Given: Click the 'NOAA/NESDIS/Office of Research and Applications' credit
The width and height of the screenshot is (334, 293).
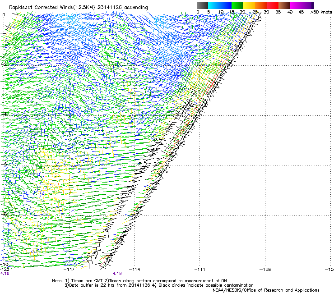Looking at the screenshot, I should (266, 290).
